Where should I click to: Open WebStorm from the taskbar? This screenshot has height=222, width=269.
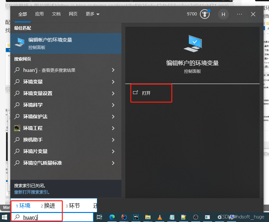(x=136, y=217)
